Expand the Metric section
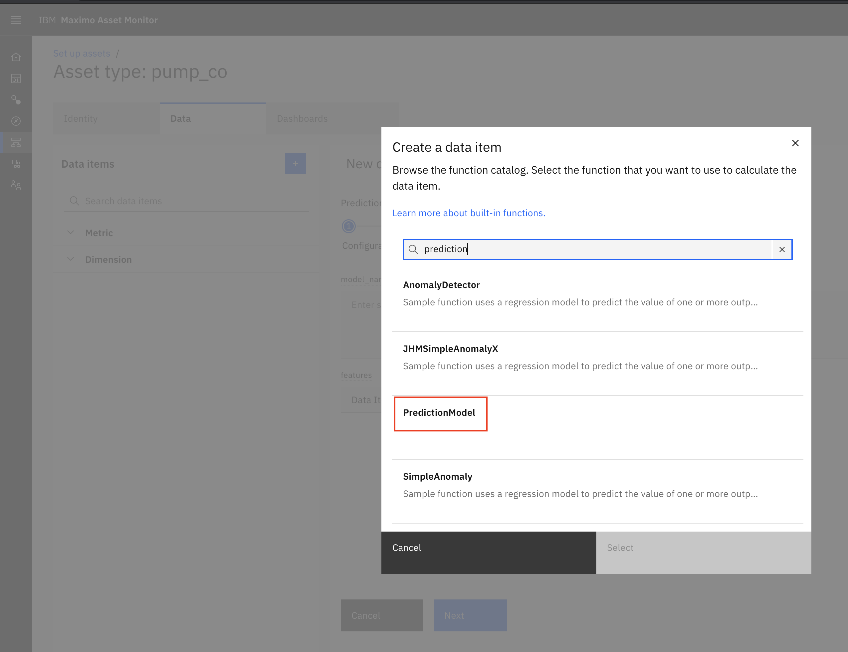This screenshot has height=652, width=848. pos(186,233)
